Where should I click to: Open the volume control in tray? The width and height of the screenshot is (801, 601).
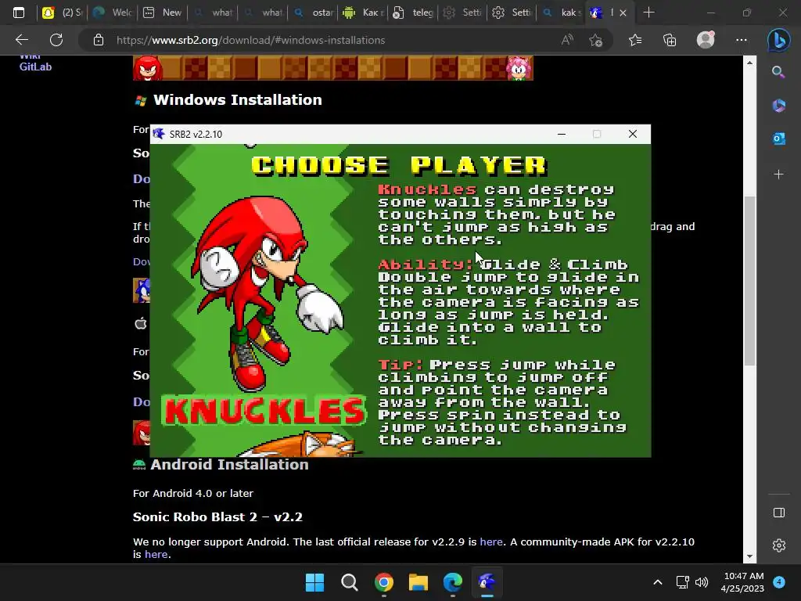[x=702, y=582]
